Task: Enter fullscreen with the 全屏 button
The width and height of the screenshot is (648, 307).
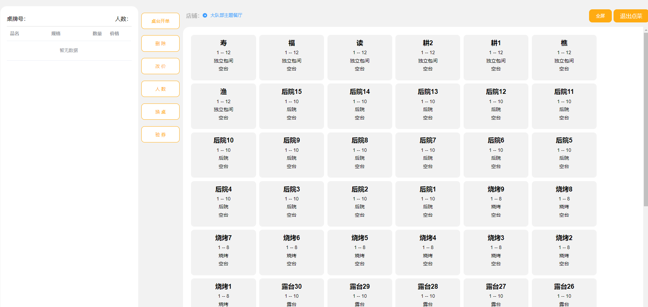Action: coord(600,16)
